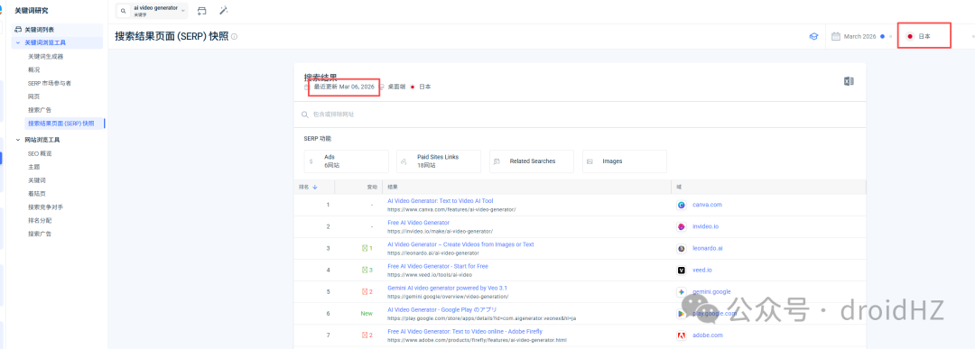Click the 包含或排除网址 search field
The width and height of the screenshot is (975, 349).
(580, 115)
